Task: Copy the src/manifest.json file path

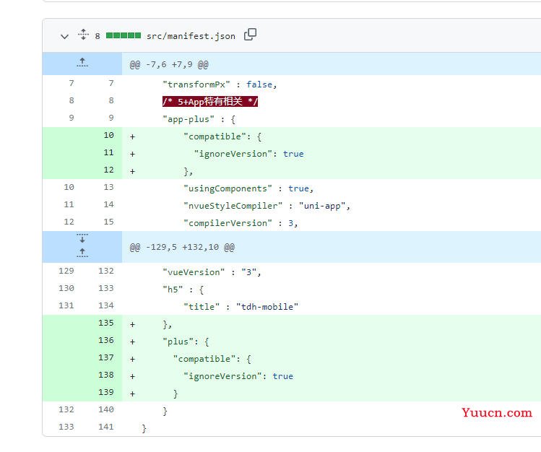Action: click(250, 35)
